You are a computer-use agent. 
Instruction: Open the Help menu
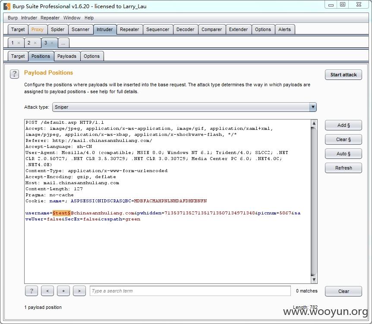[89, 18]
